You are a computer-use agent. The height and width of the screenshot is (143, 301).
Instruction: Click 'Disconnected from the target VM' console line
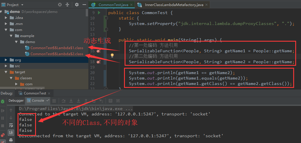click(x=121, y=136)
